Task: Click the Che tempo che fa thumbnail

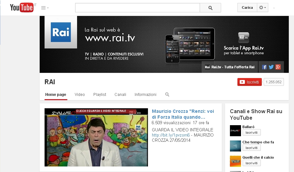Action: coord(235,146)
